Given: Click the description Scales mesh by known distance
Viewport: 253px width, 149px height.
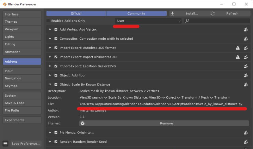Looking at the screenshot, I should tap(119, 91).
